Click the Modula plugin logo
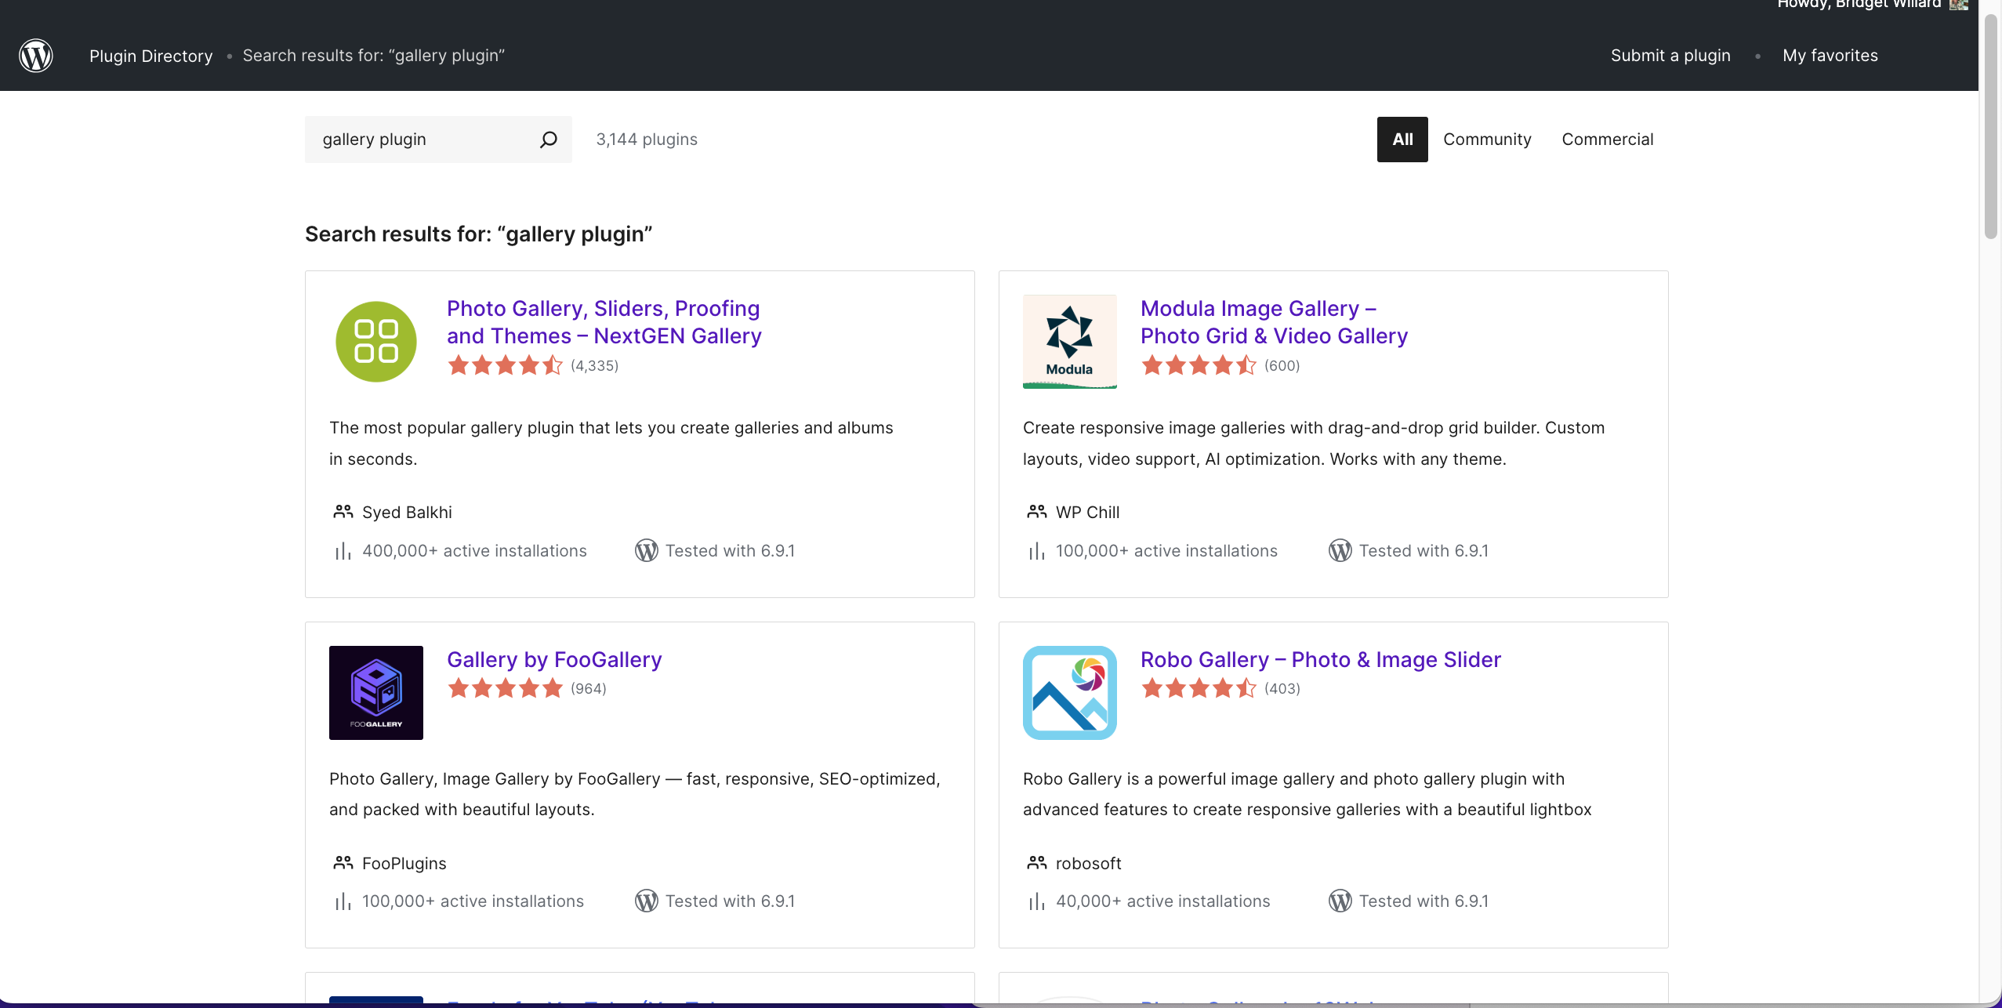Image resolution: width=2002 pixels, height=1008 pixels. point(1069,341)
